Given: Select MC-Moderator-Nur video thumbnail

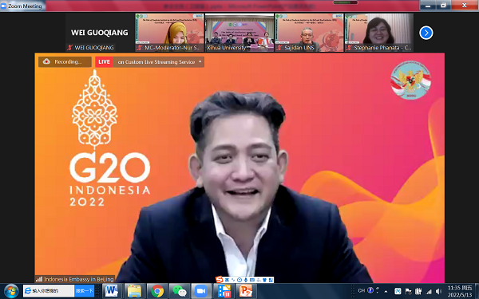Looking at the screenshot, I should (x=169, y=33).
